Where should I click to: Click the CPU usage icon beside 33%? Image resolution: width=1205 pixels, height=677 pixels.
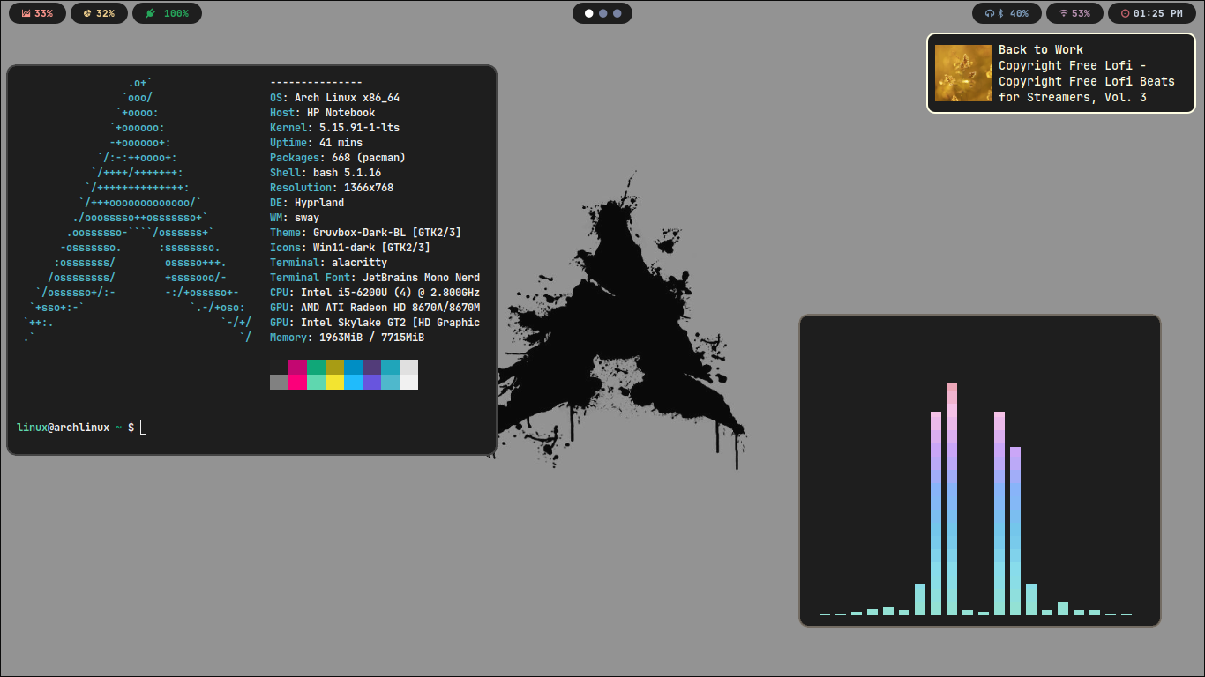pos(26,13)
